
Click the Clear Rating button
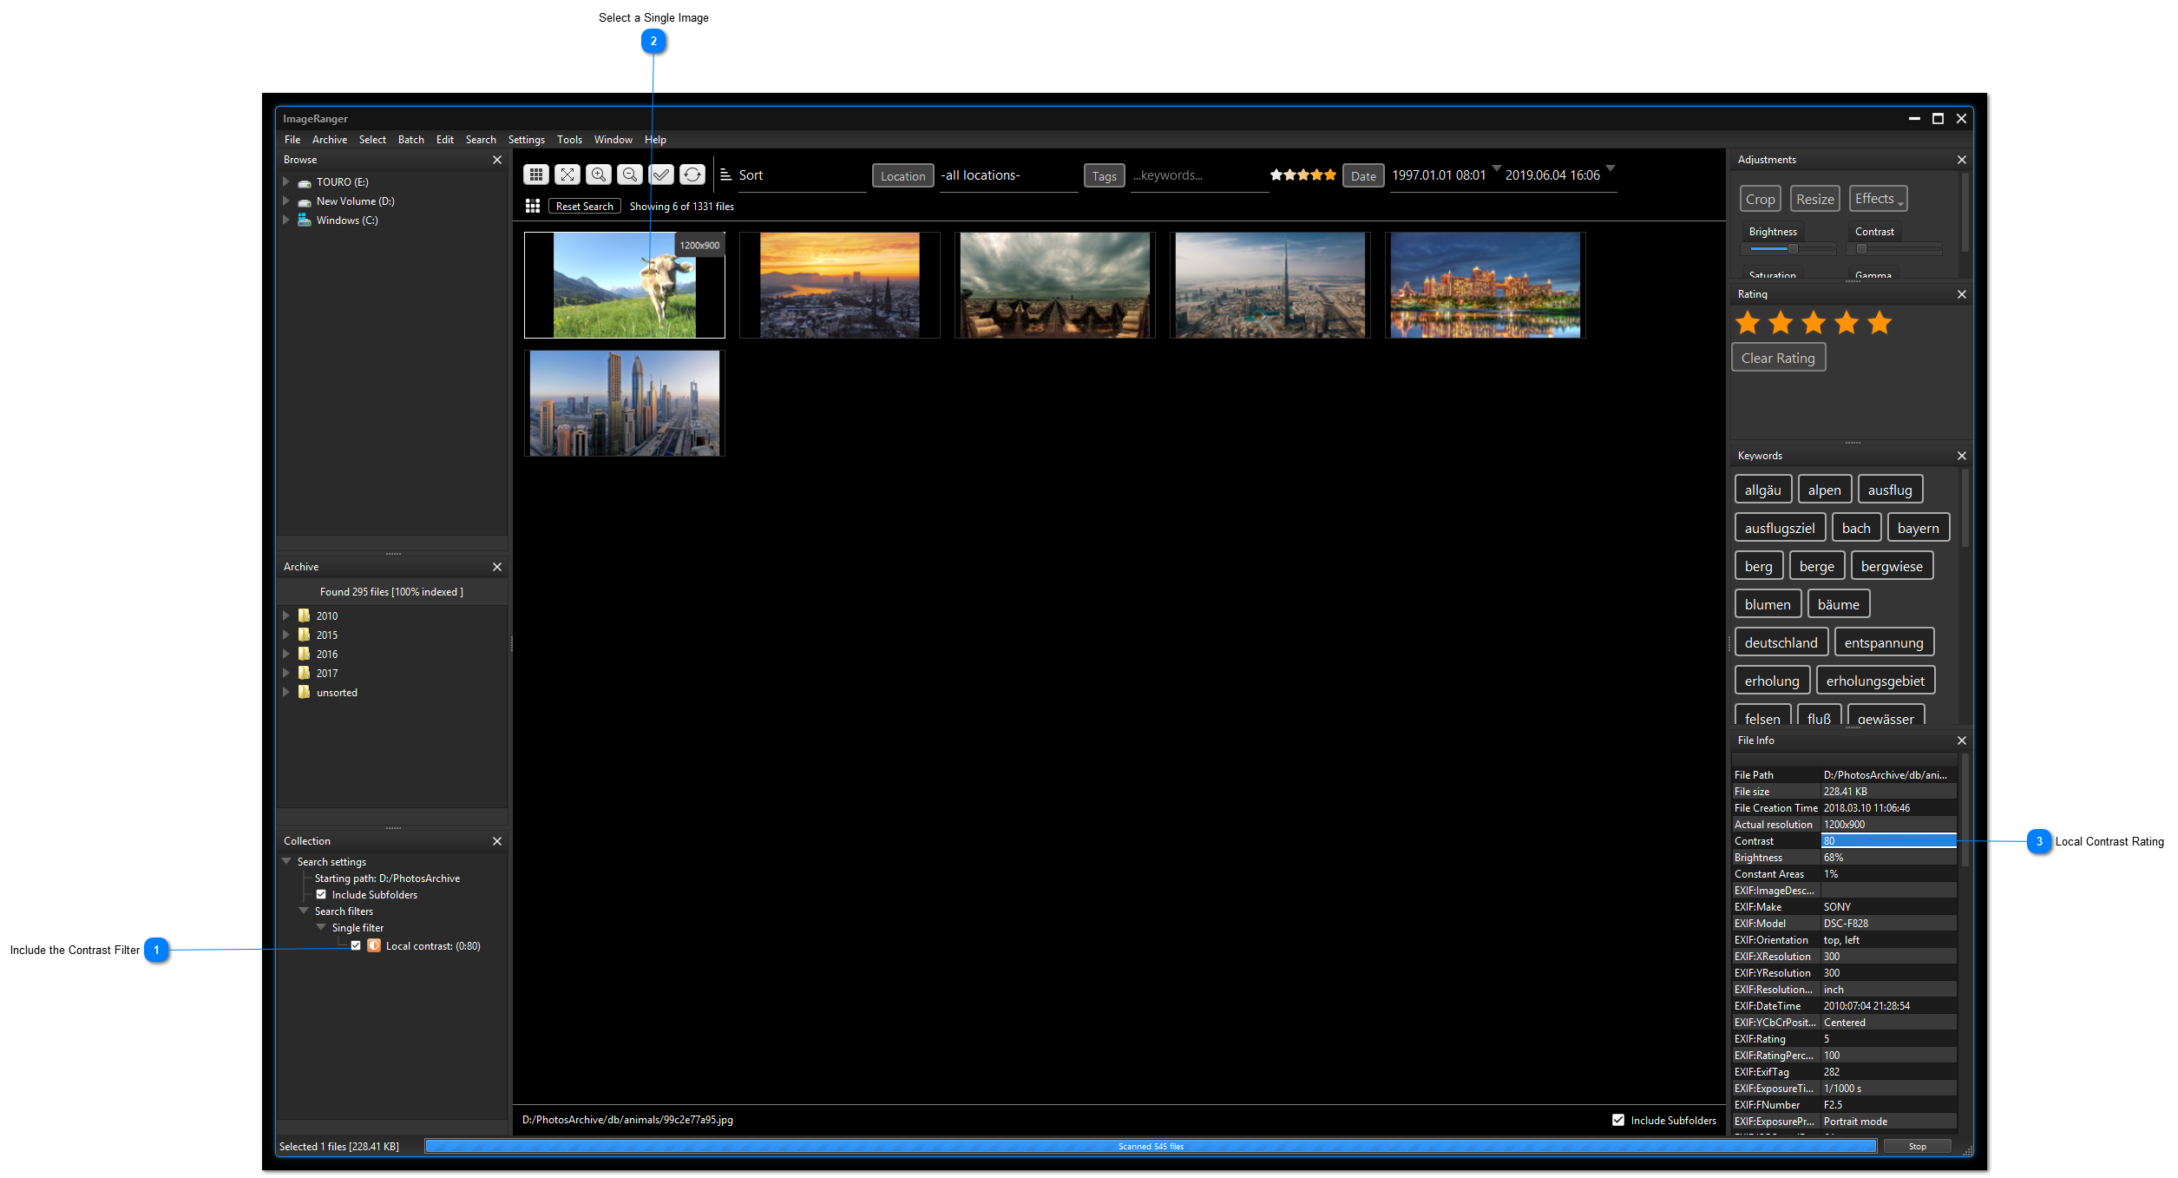(1777, 358)
